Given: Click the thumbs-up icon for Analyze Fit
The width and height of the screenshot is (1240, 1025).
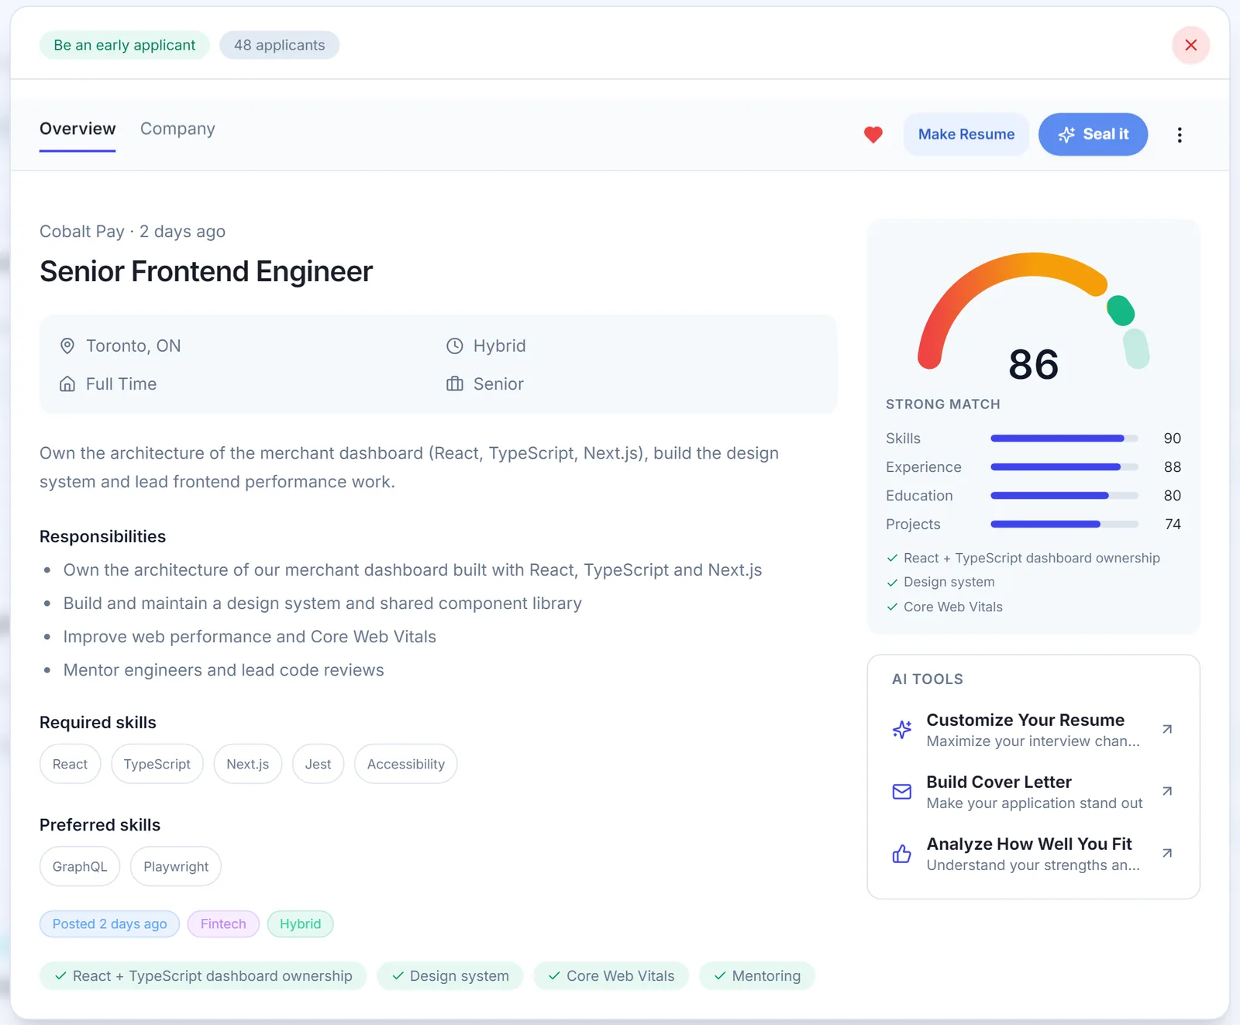Looking at the screenshot, I should [901, 853].
